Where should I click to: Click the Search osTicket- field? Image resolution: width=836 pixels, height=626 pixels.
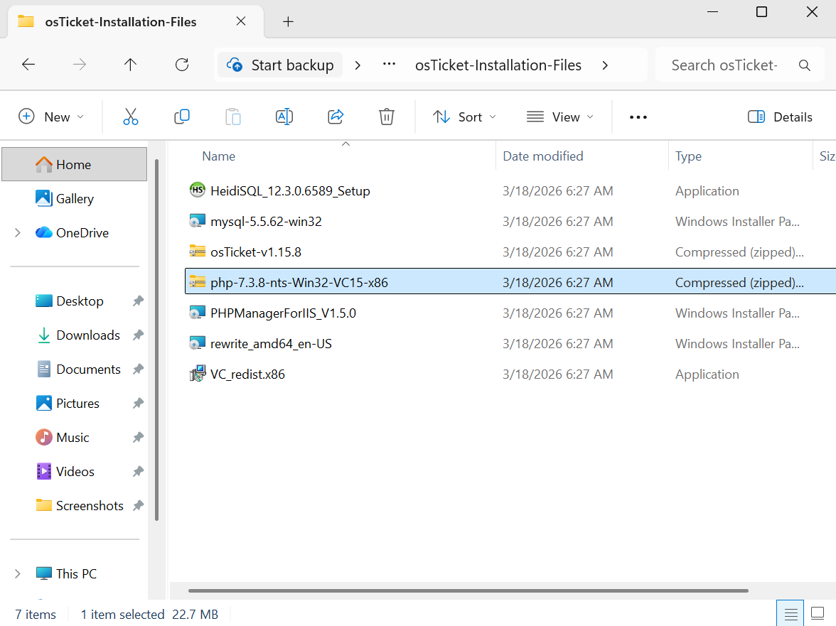click(740, 65)
